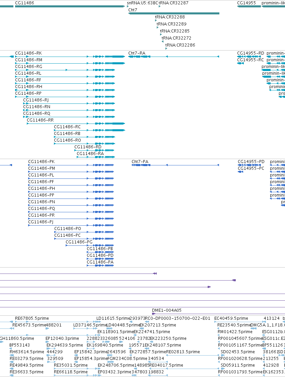Click the snRNA:U5:63BC feature label

click(x=142, y=3)
